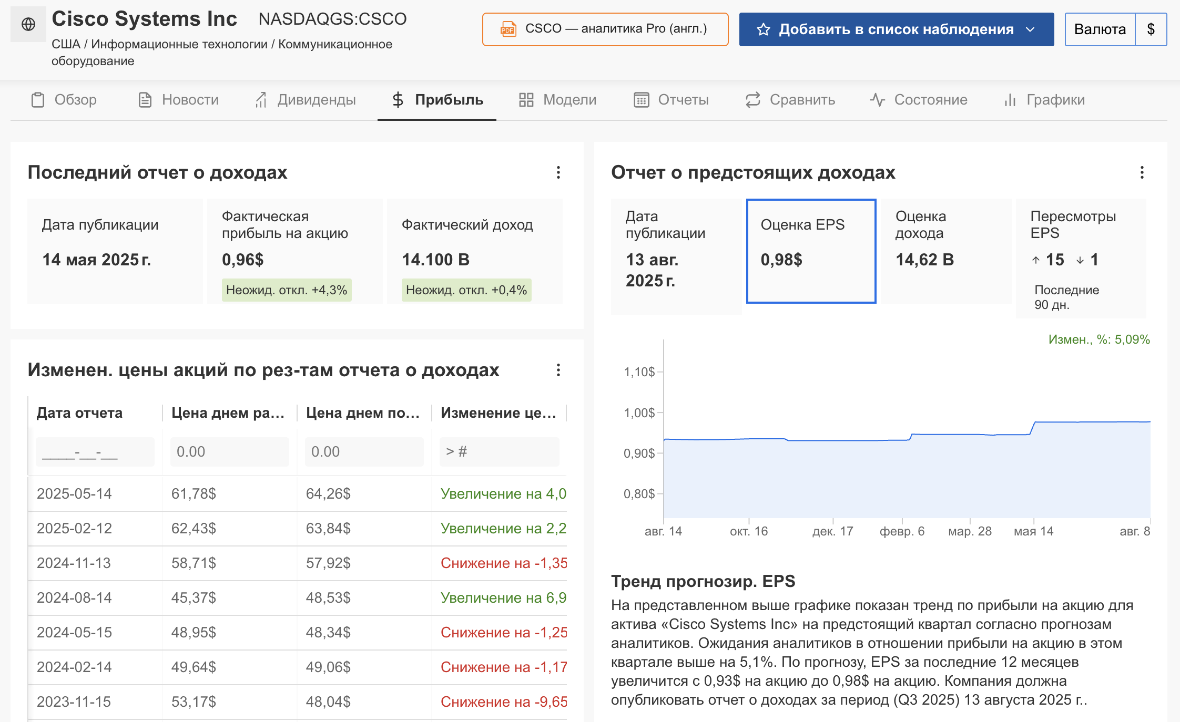Viewport: 1180px width, 722px height.
Task: Expand the watchlist dropdown chevron
Action: point(1030,29)
